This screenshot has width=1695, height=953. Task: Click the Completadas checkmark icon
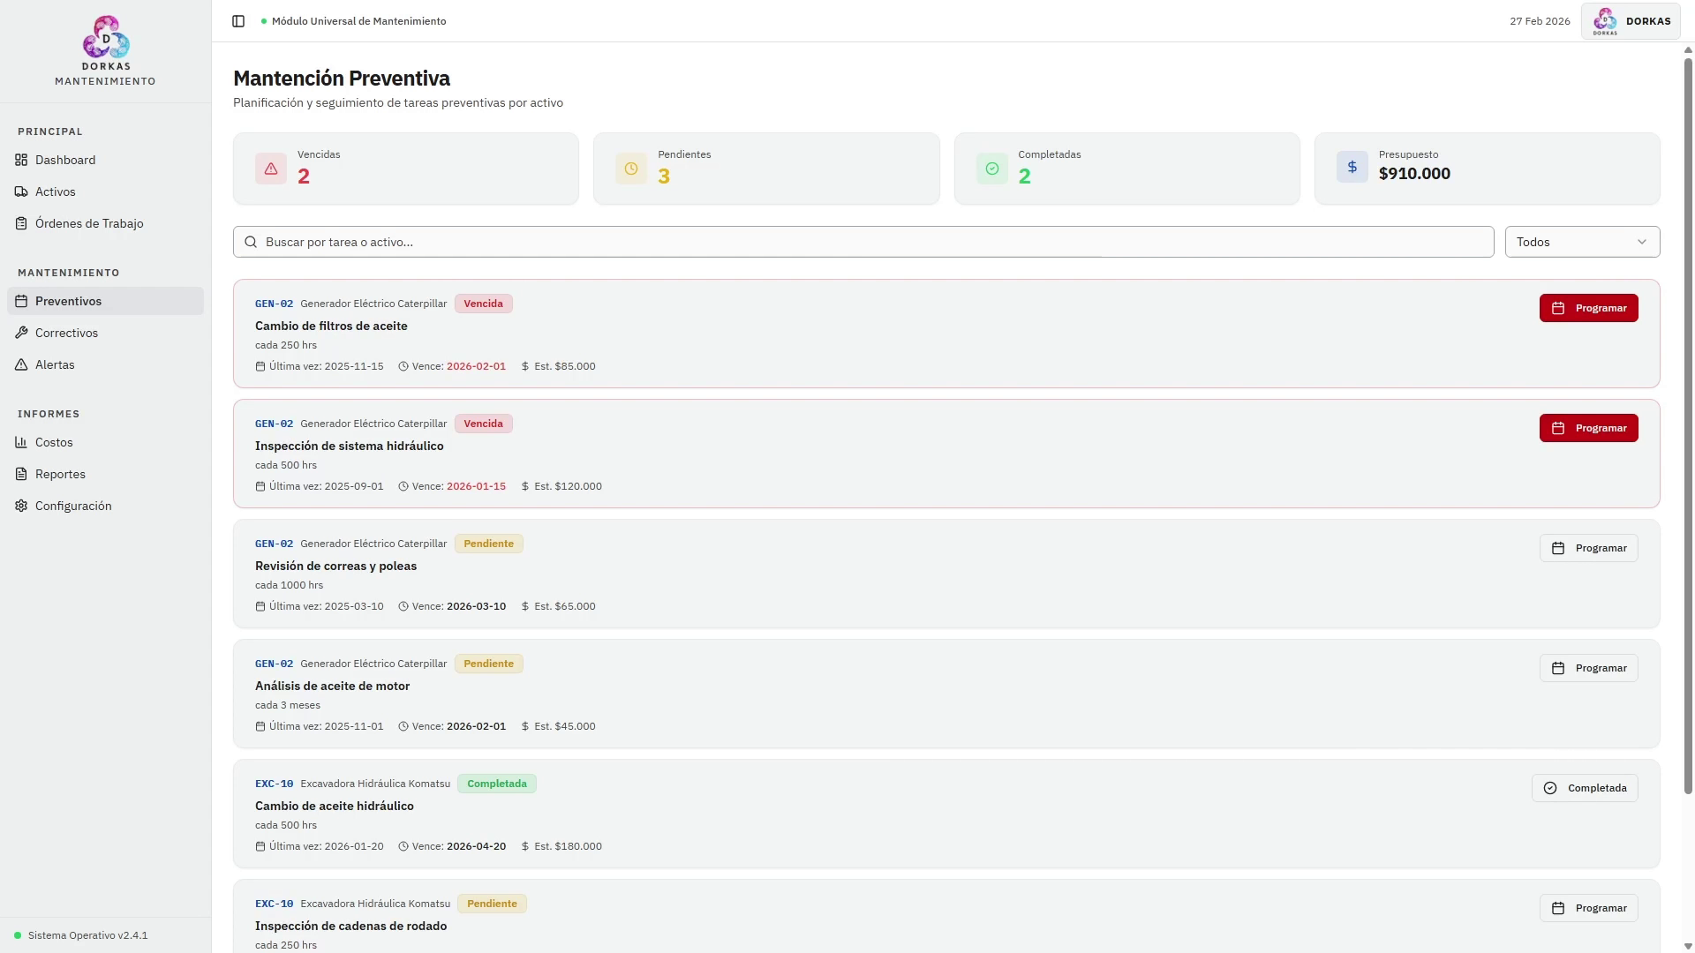coord(992,169)
